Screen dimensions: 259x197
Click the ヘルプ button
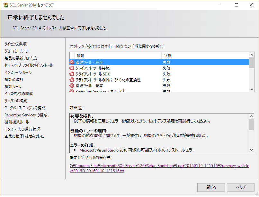(x=241, y=187)
